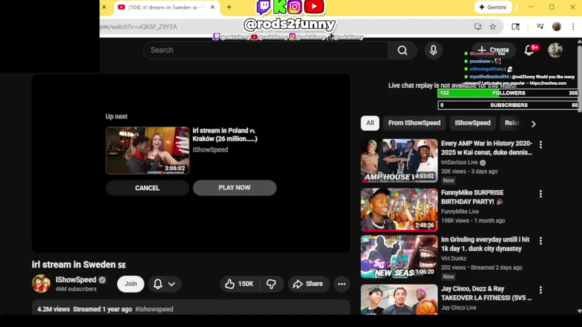Open Chrome profile avatar
This screenshot has width=582, height=327.
coord(557,27)
